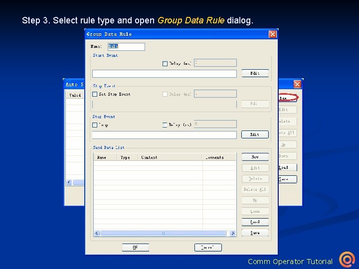Save the Send Data List
Image resolution: width=359 pixels, height=269 pixels.
pos(255,233)
